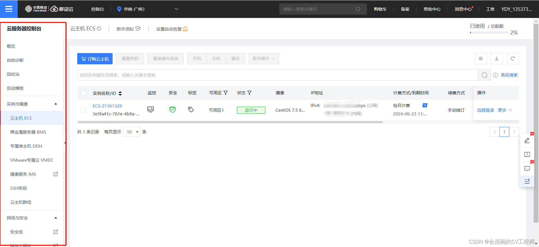Viewport: 539px width, 247px height.
Task: Click the 新手须知 graduation cap icon
Action: (138, 29)
